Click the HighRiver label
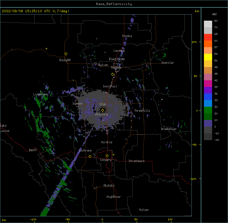Screen dimensions: 228x223 click(114, 197)
